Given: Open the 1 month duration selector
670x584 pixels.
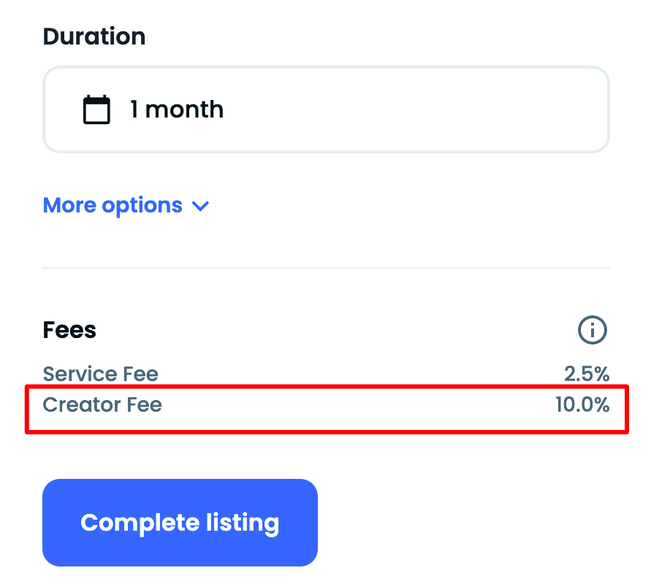Looking at the screenshot, I should (326, 109).
